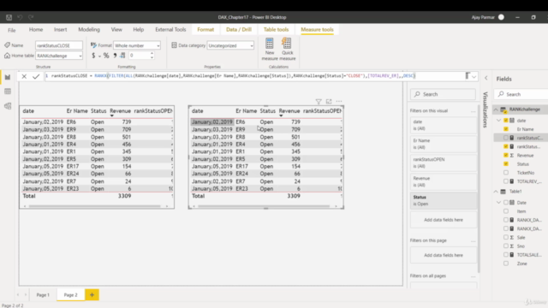Image resolution: width=548 pixels, height=308 pixels.
Task: Click Add data fields here under this page
Action: coord(444,255)
